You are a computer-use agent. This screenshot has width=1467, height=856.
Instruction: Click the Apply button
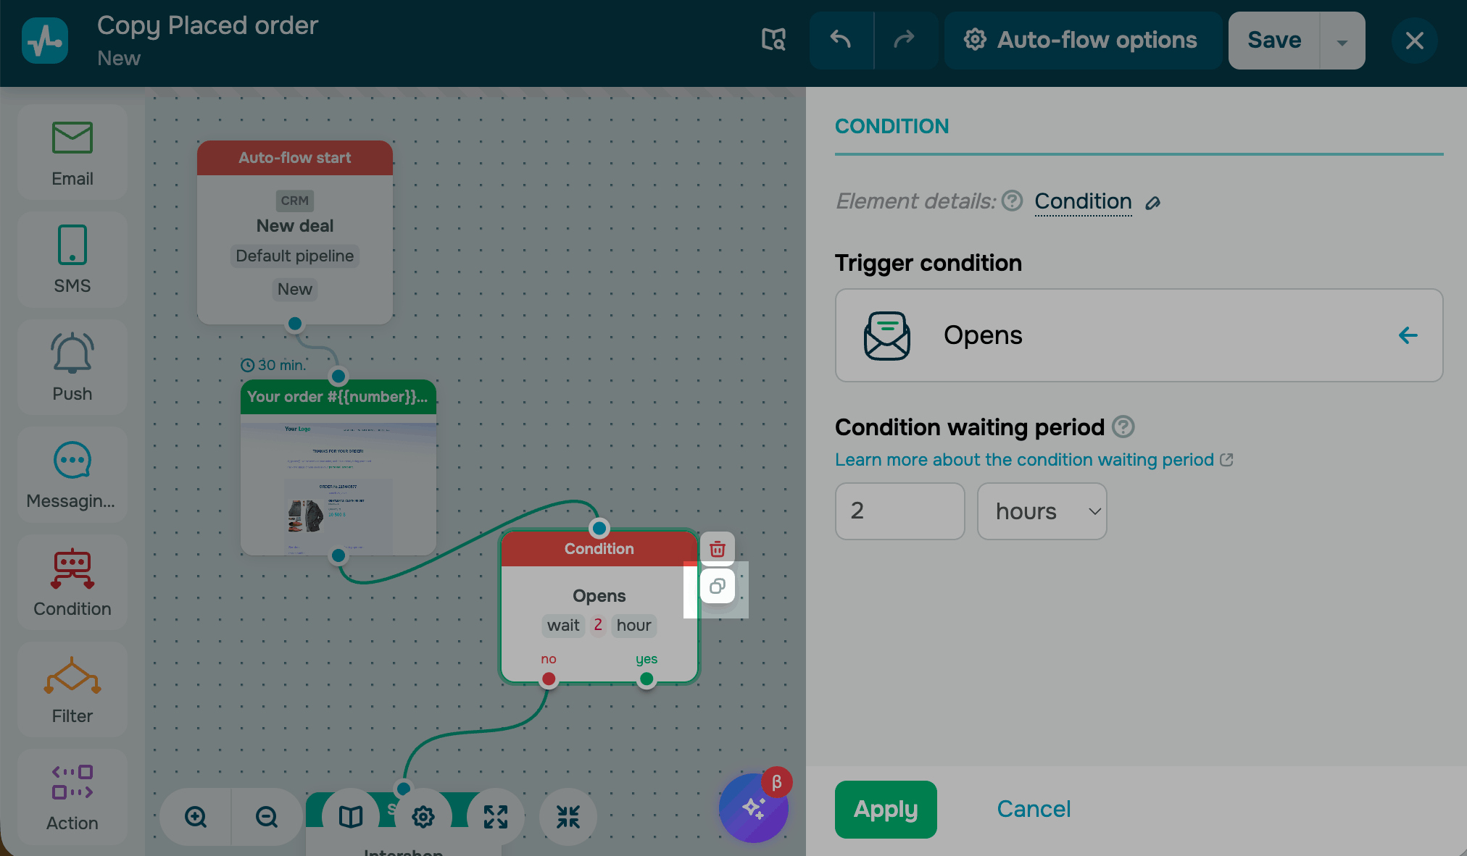[x=886, y=809]
